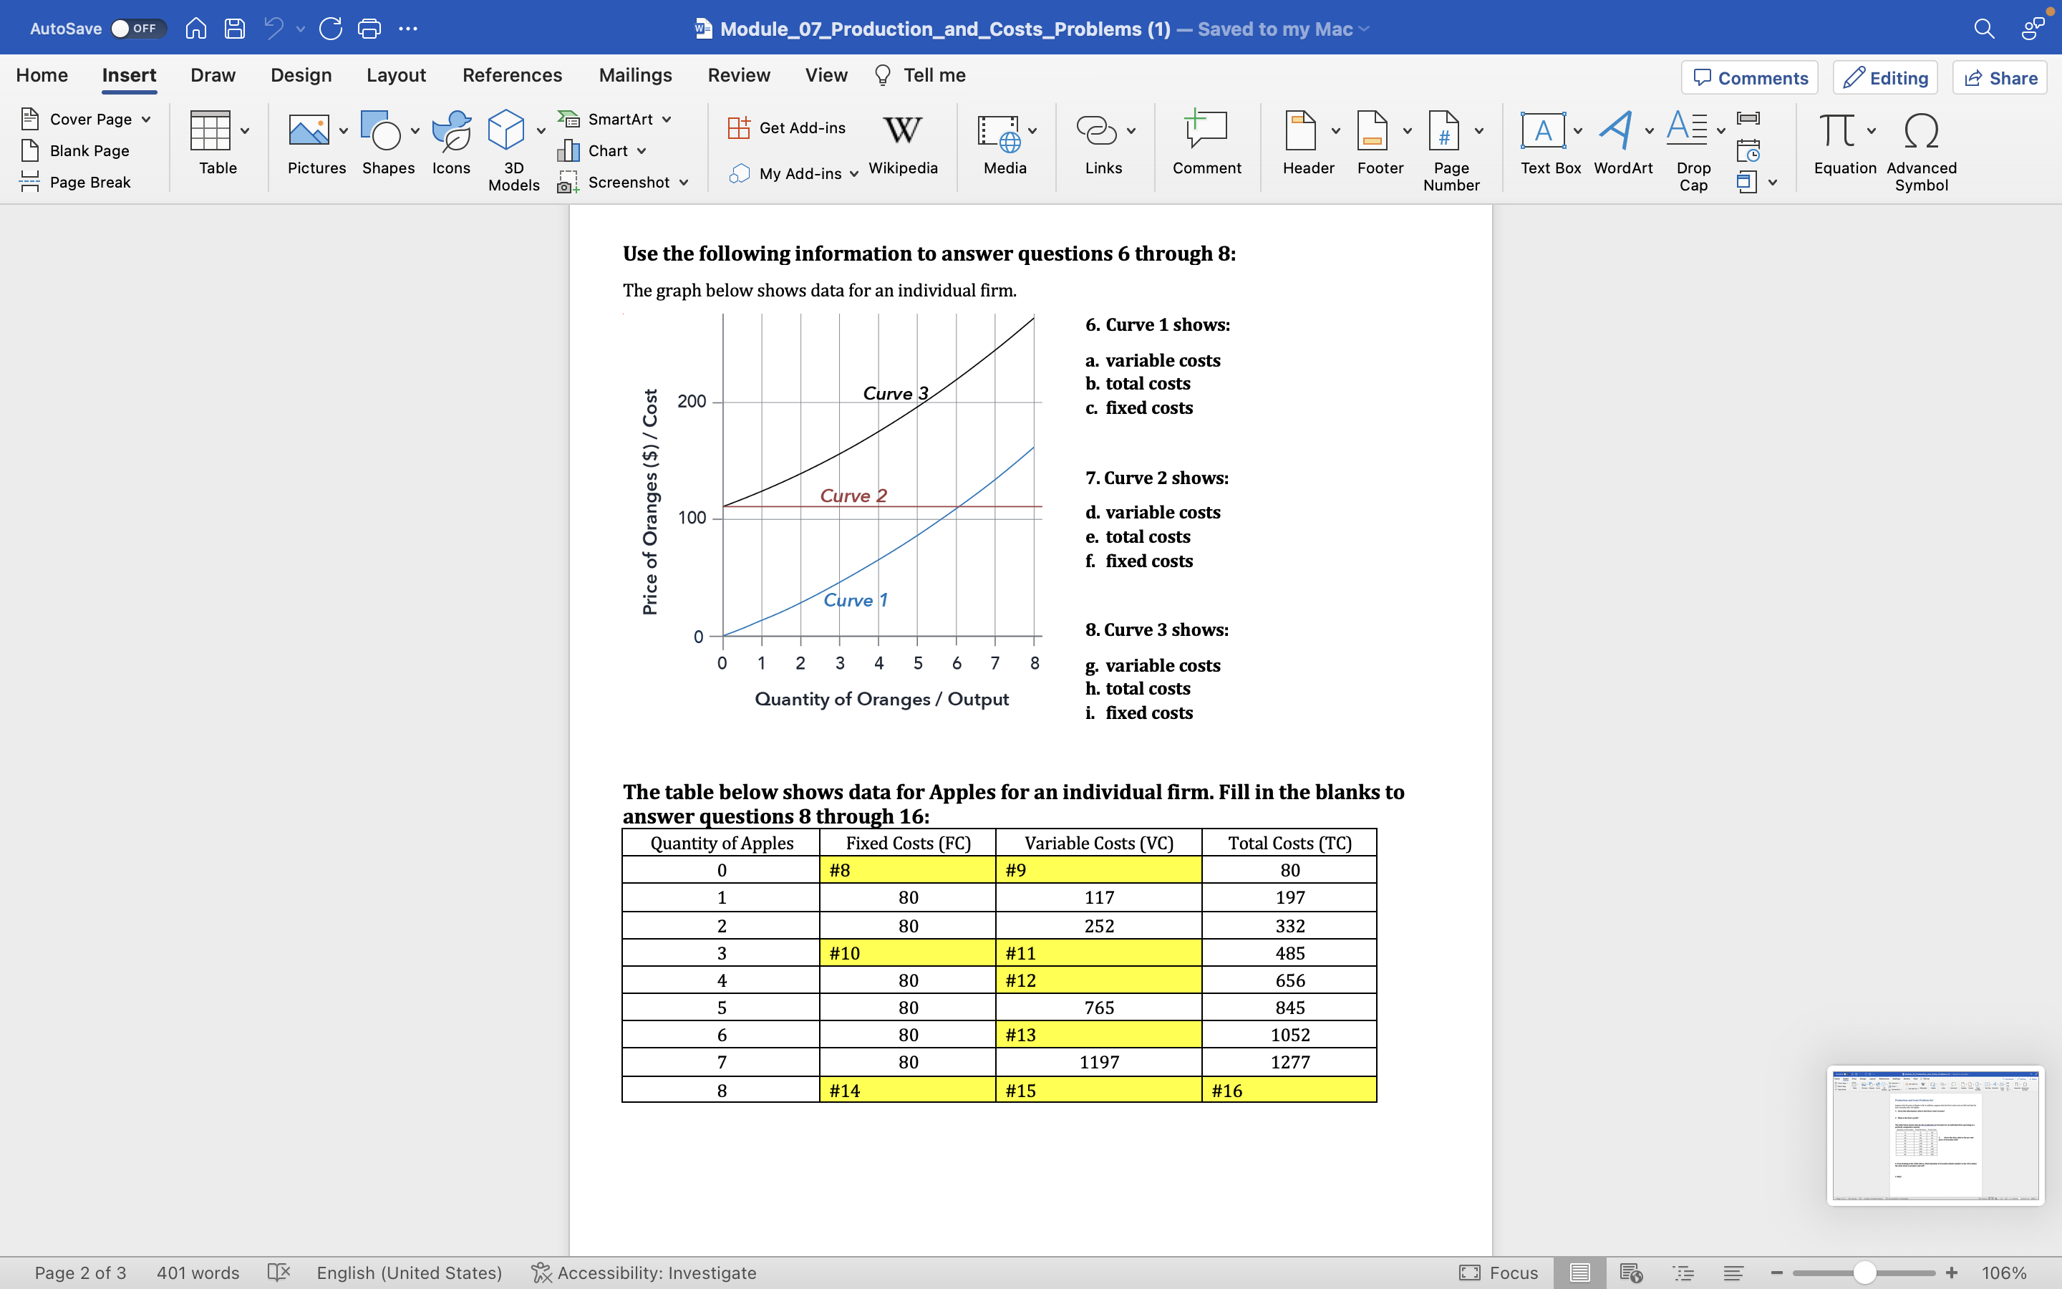Open the Comments pane button
This screenshot has width=2062, height=1289.
point(1749,77)
